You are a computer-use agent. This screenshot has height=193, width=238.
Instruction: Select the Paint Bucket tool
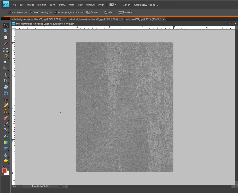(6, 136)
